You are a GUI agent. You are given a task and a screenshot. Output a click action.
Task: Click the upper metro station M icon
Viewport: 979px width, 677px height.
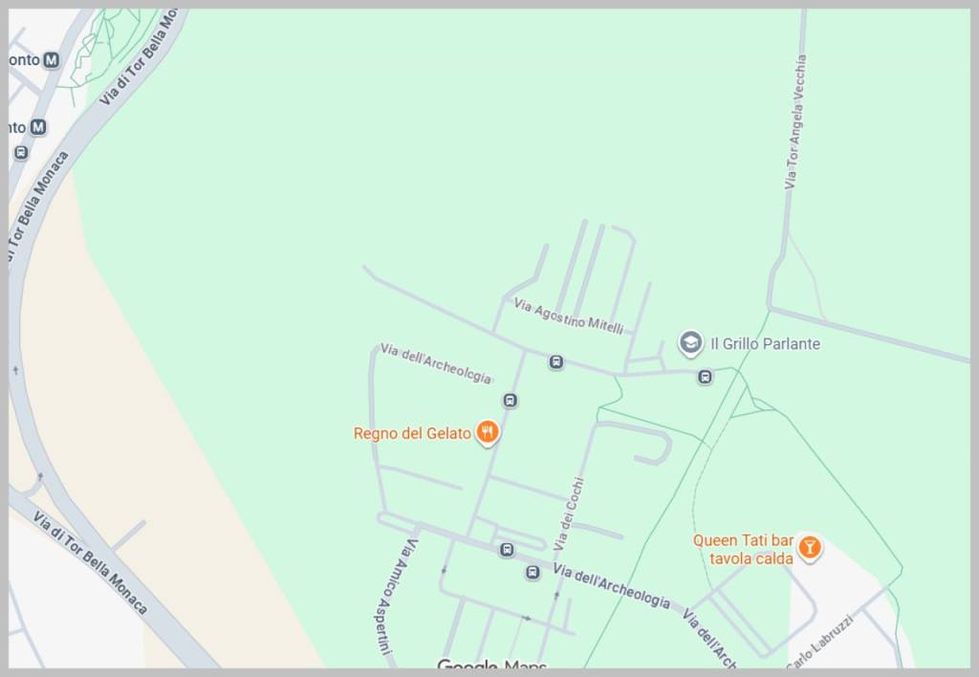[x=52, y=60]
